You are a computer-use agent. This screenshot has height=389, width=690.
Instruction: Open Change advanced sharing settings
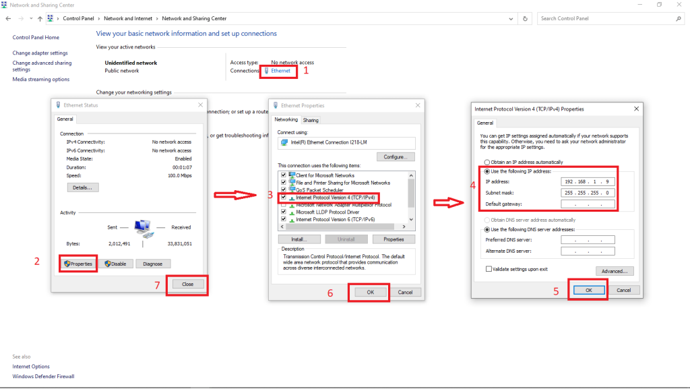tap(42, 66)
